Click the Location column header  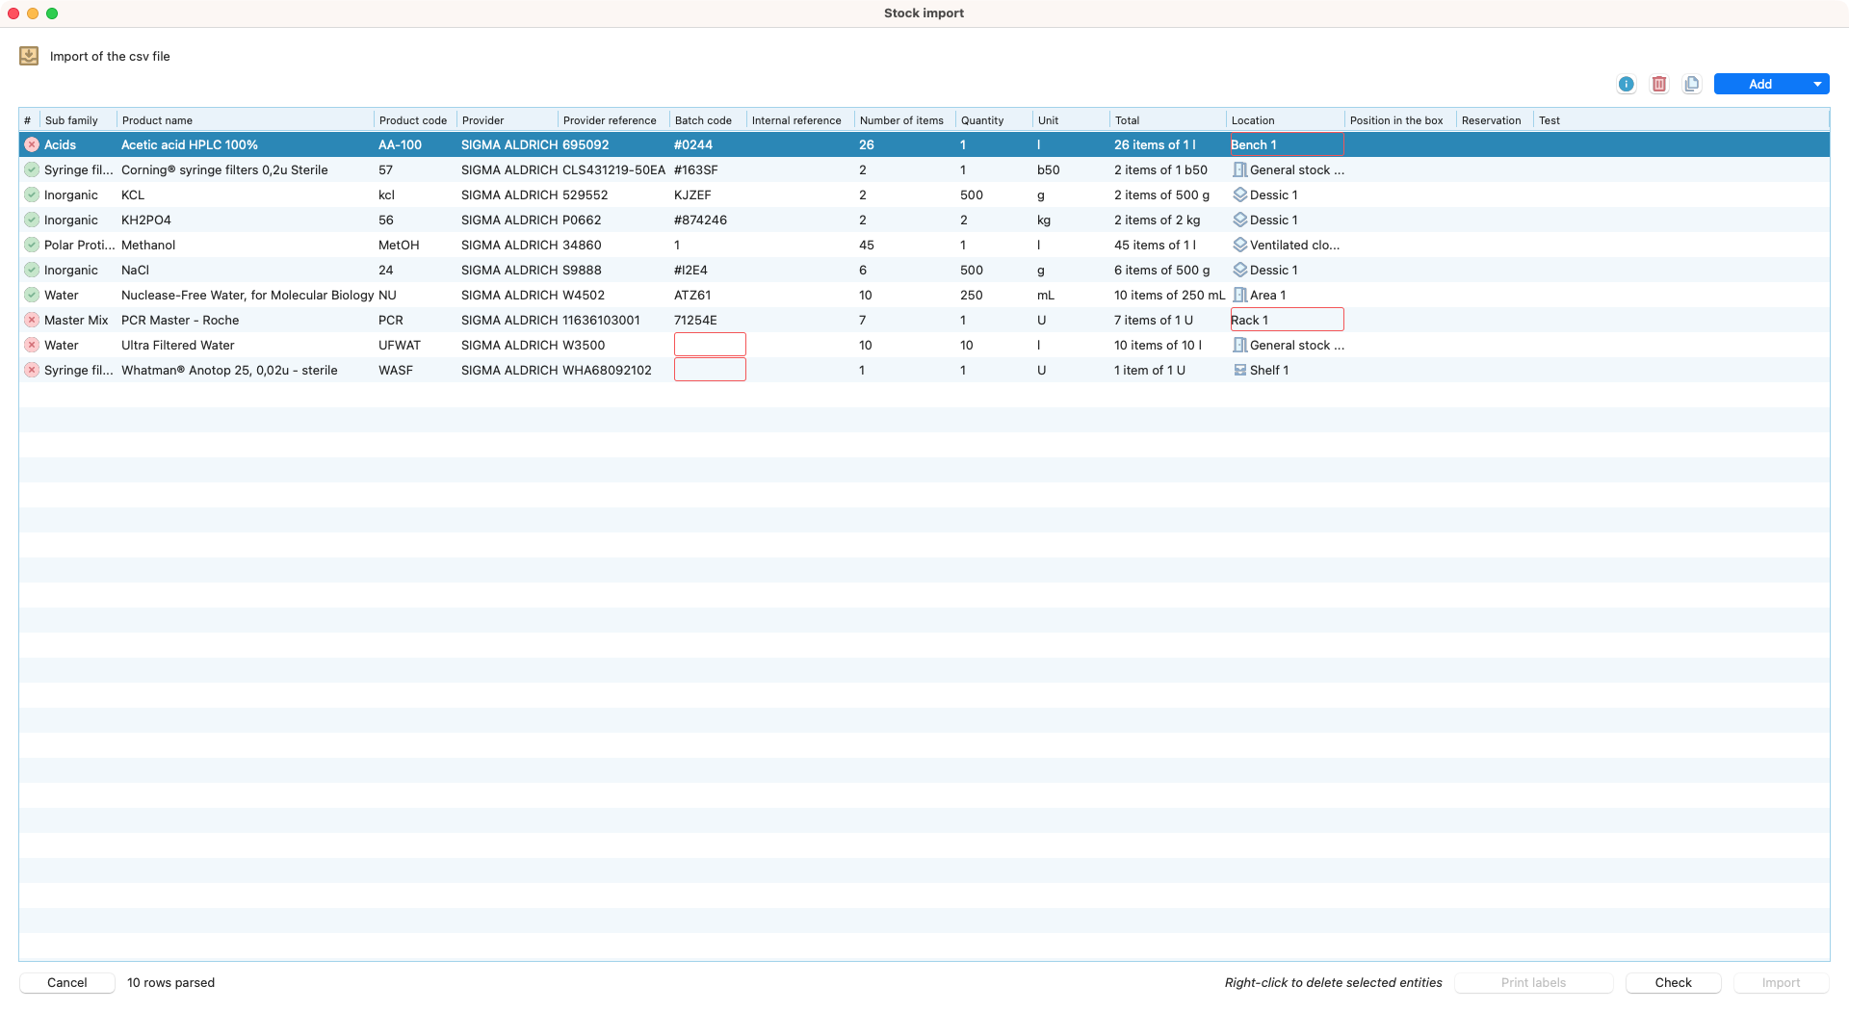(1252, 120)
